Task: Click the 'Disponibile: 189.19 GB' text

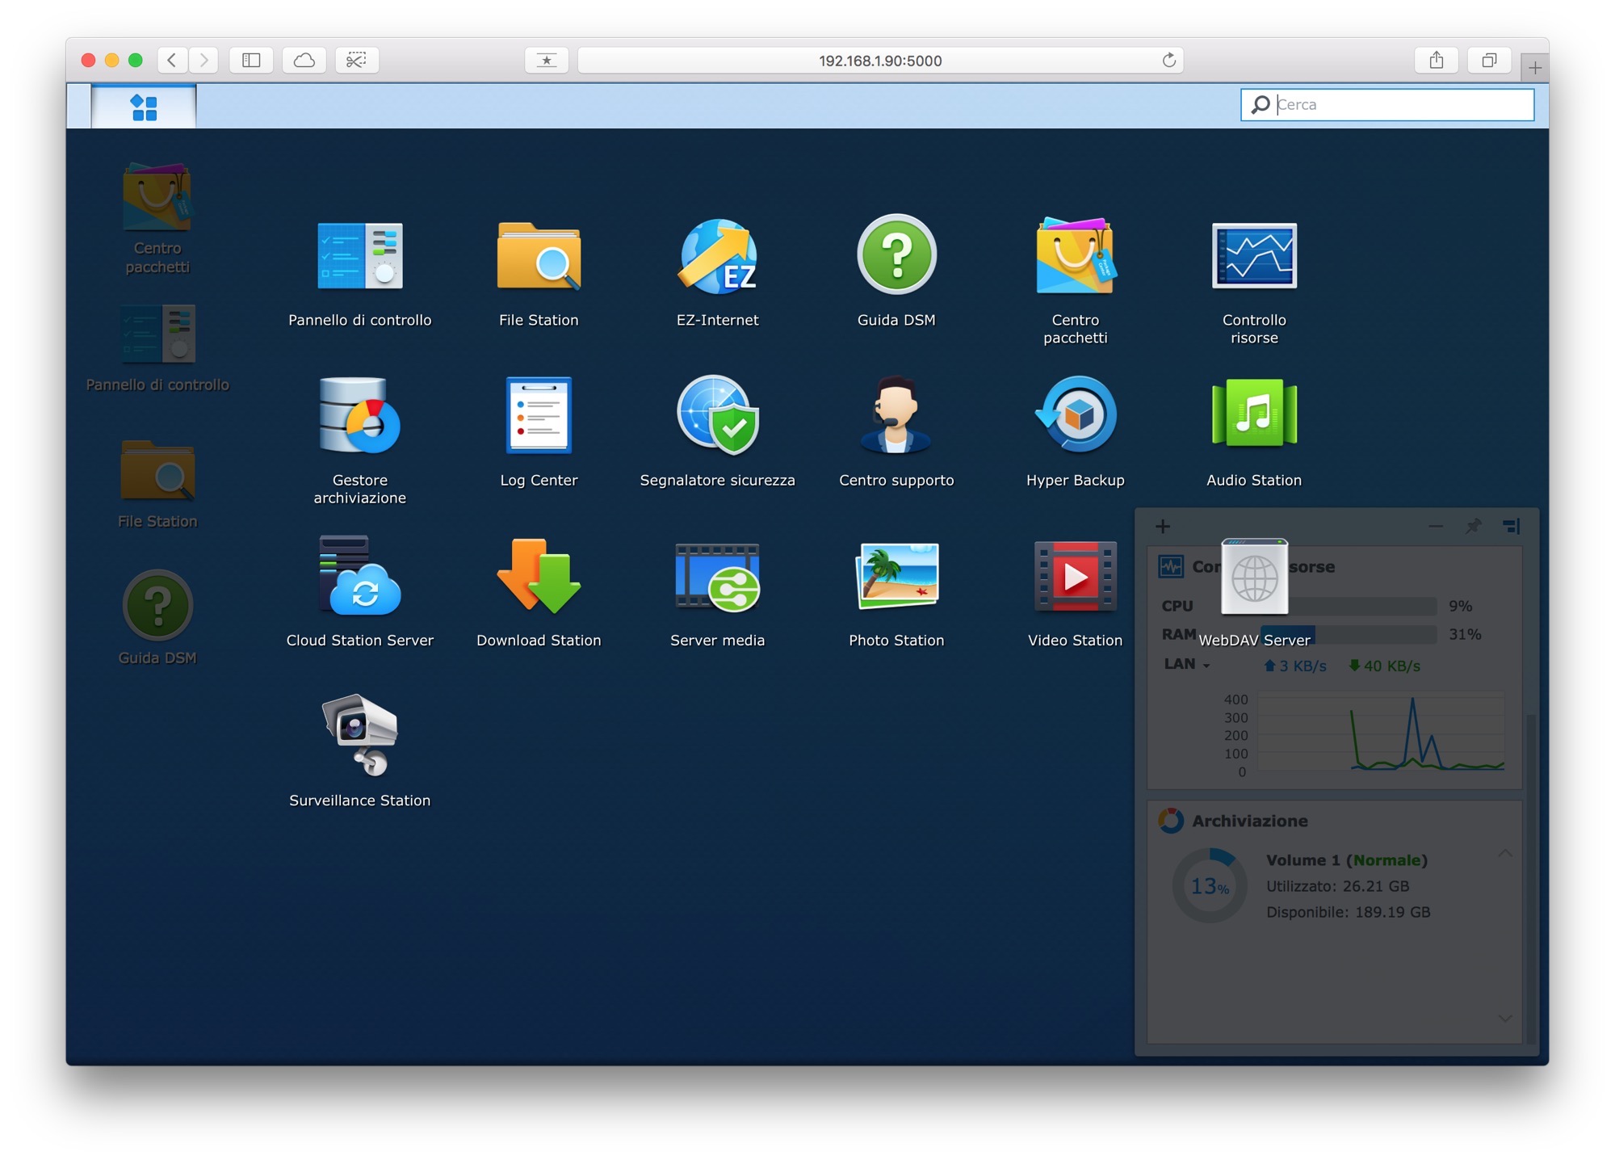Action: coord(1348,912)
